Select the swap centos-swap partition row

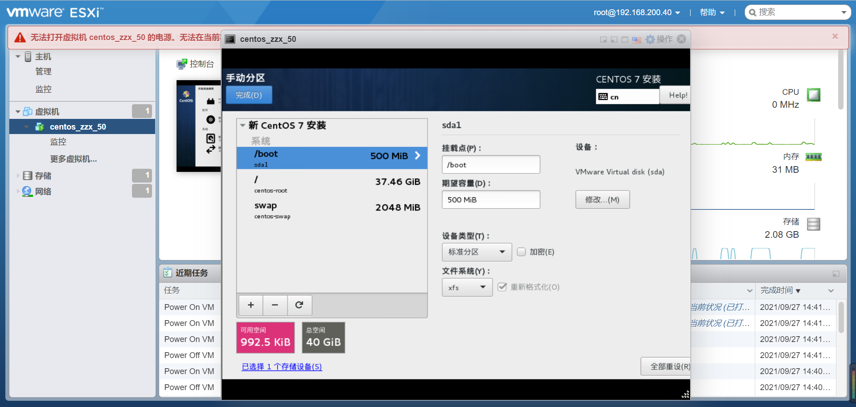[x=332, y=210]
